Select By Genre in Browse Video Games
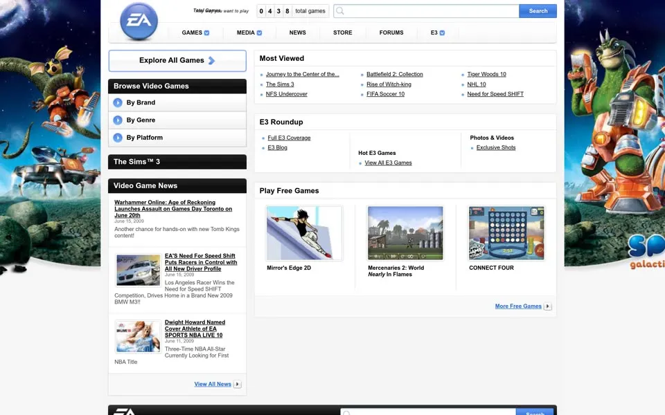The height and width of the screenshot is (415, 665). pos(177,120)
